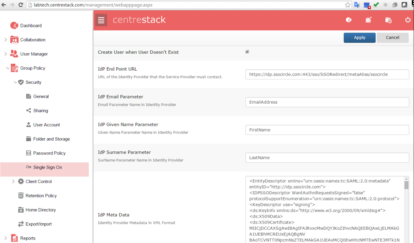Viewport: 414px width, 243px height.
Task: Click the Home Directory icon
Action: coord(21,210)
